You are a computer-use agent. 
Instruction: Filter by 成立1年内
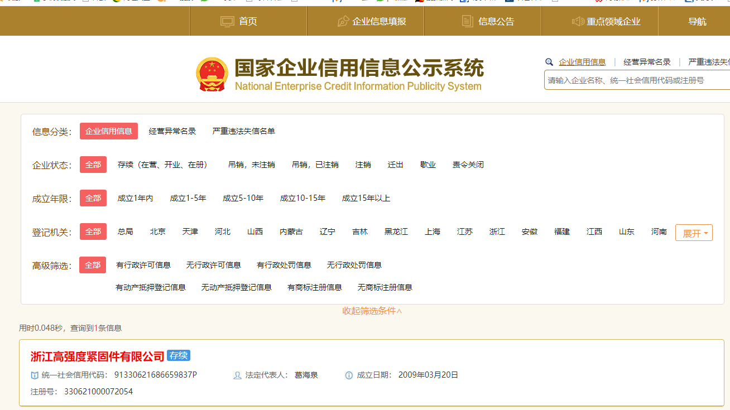[135, 198]
